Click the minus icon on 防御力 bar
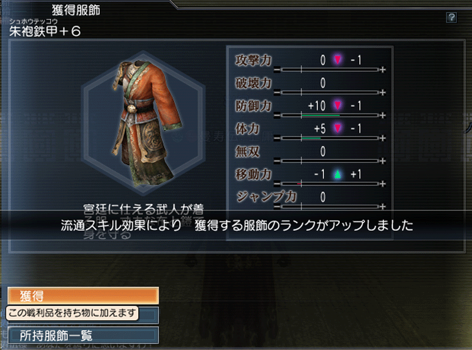472x350 pixels. pyautogui.click(x=277, y=115)
